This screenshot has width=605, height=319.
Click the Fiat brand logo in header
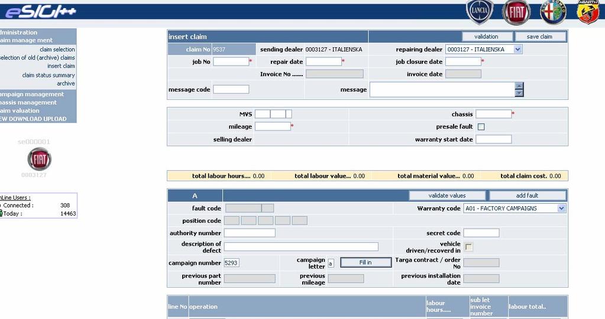point(516,12)
